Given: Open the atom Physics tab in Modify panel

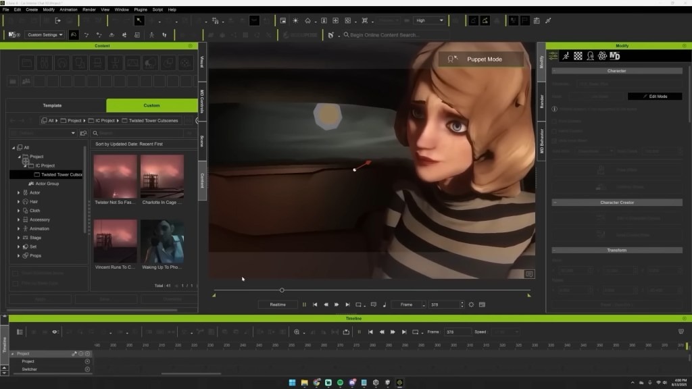Looking at the screenshot, I should click(602, 56).
